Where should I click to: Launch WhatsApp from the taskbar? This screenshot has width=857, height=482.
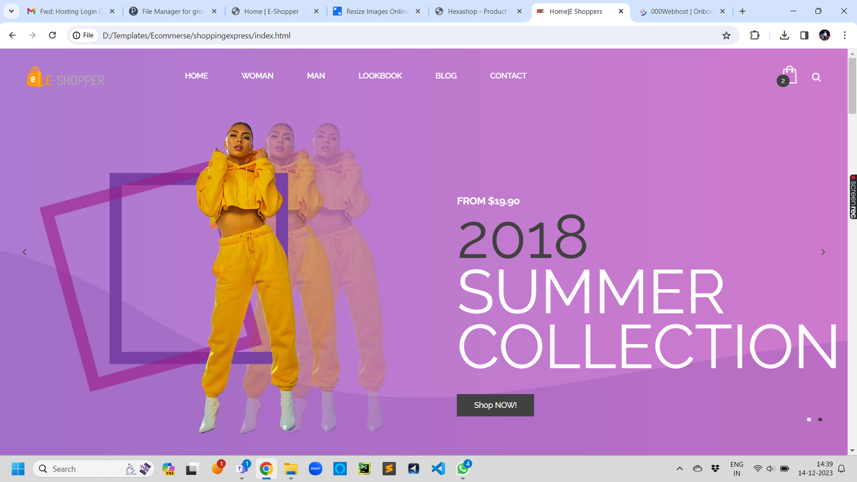click(462, 469)
